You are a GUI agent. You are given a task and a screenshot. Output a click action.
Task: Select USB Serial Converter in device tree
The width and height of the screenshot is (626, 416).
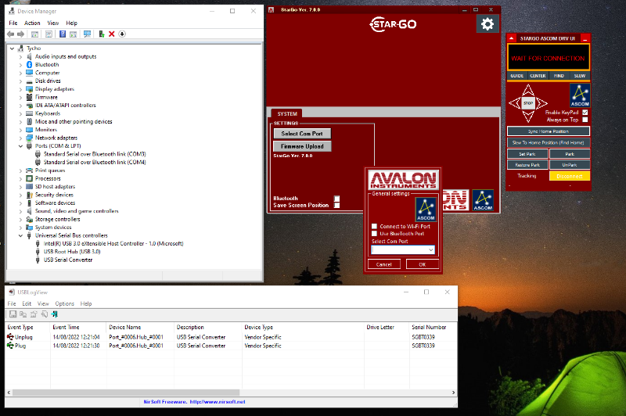tap(68, 260)
